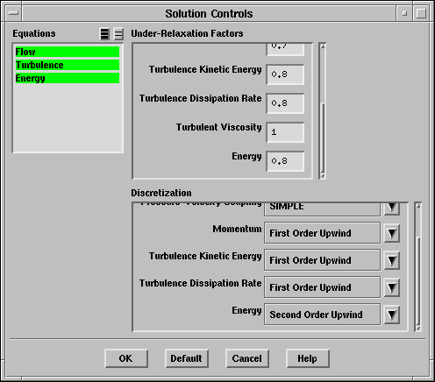Click Turbulent Viscosity relaxation field
The height and width of the screenshot is (382, 435).
coord(285,132)
